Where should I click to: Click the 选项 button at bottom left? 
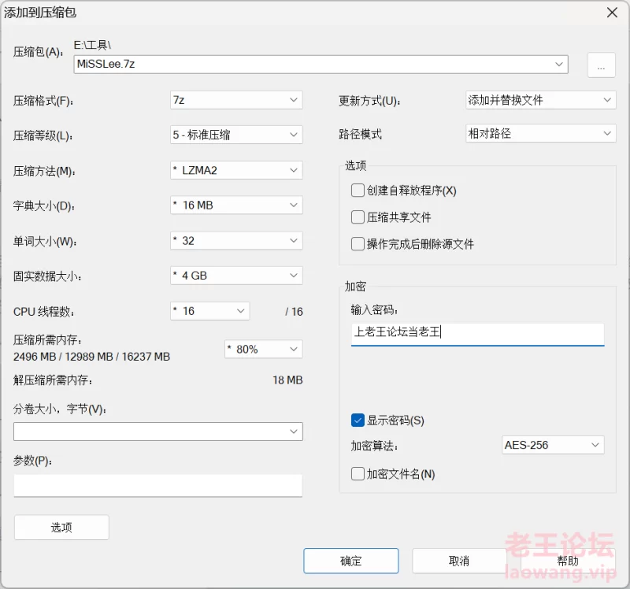pyautogui.click(x=61, y=527)
